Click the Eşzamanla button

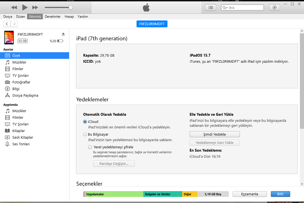click(x=250, y=194)
